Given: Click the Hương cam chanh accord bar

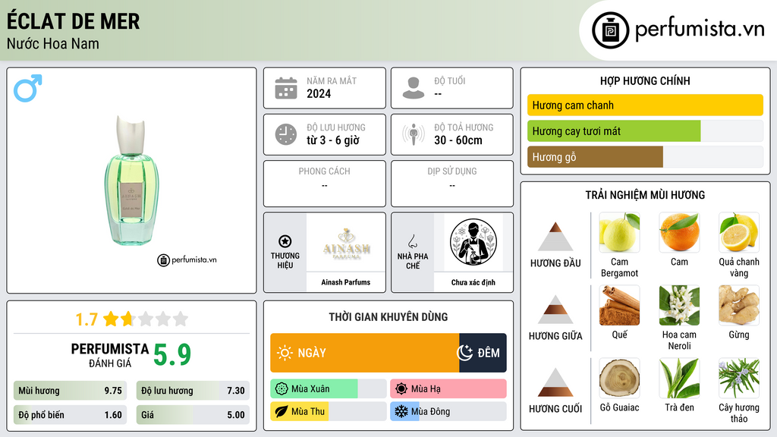Looking at the screenshot, I should click(x=645, y=105).
